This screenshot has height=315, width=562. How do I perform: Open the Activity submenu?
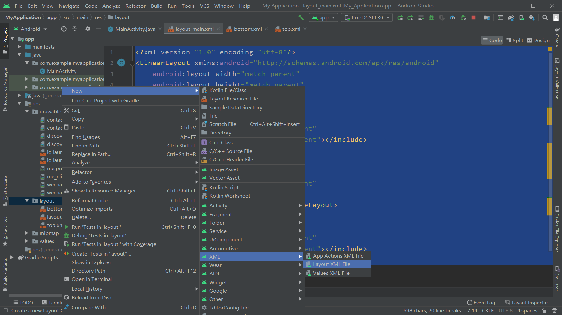pyautogui.click(x=252, y=205)
